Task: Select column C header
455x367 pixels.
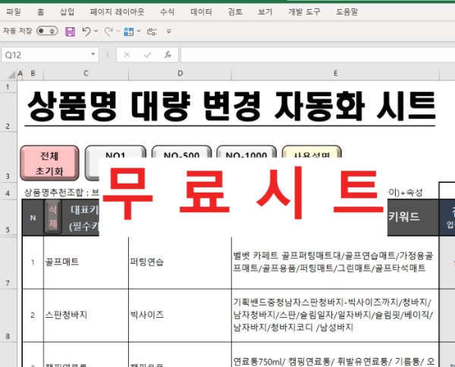Action: (x=86, y=74)
